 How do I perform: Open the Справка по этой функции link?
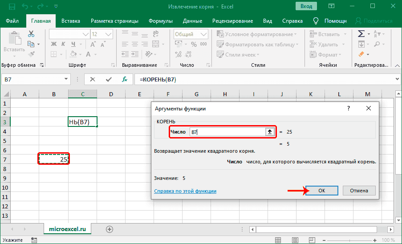tap(185, 191)
